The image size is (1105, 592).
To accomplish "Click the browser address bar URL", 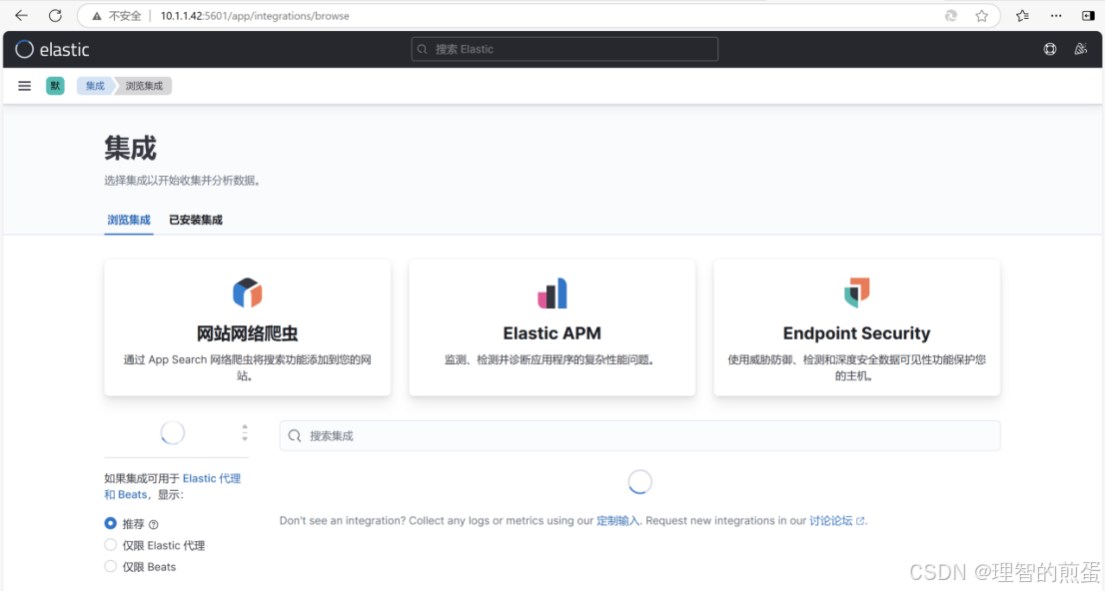I will (255, 16).
